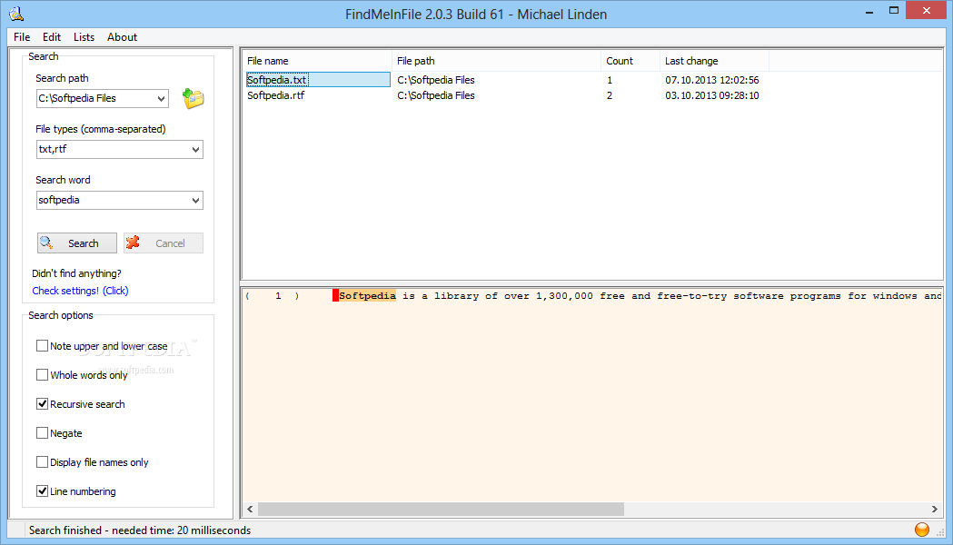The image size is (953, 545).
Task: Expand the File types dropdown
Action: point(195,150)
